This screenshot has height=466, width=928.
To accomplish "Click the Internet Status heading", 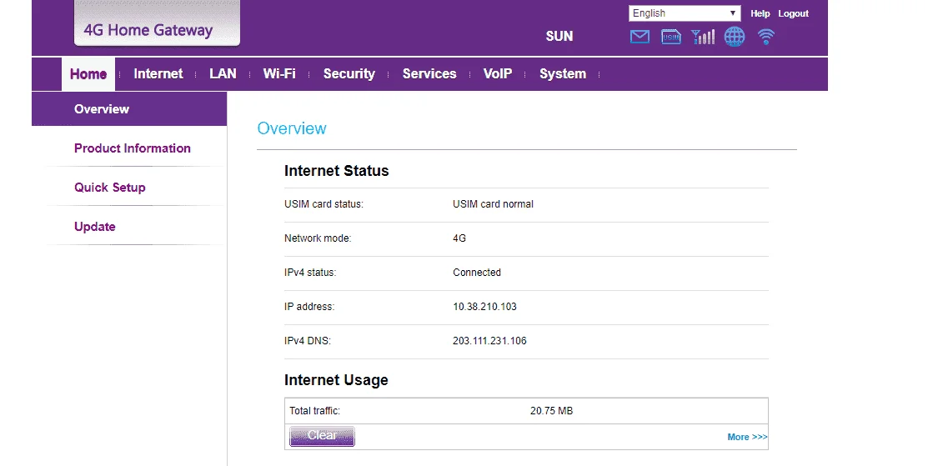I will coord(337,171).
